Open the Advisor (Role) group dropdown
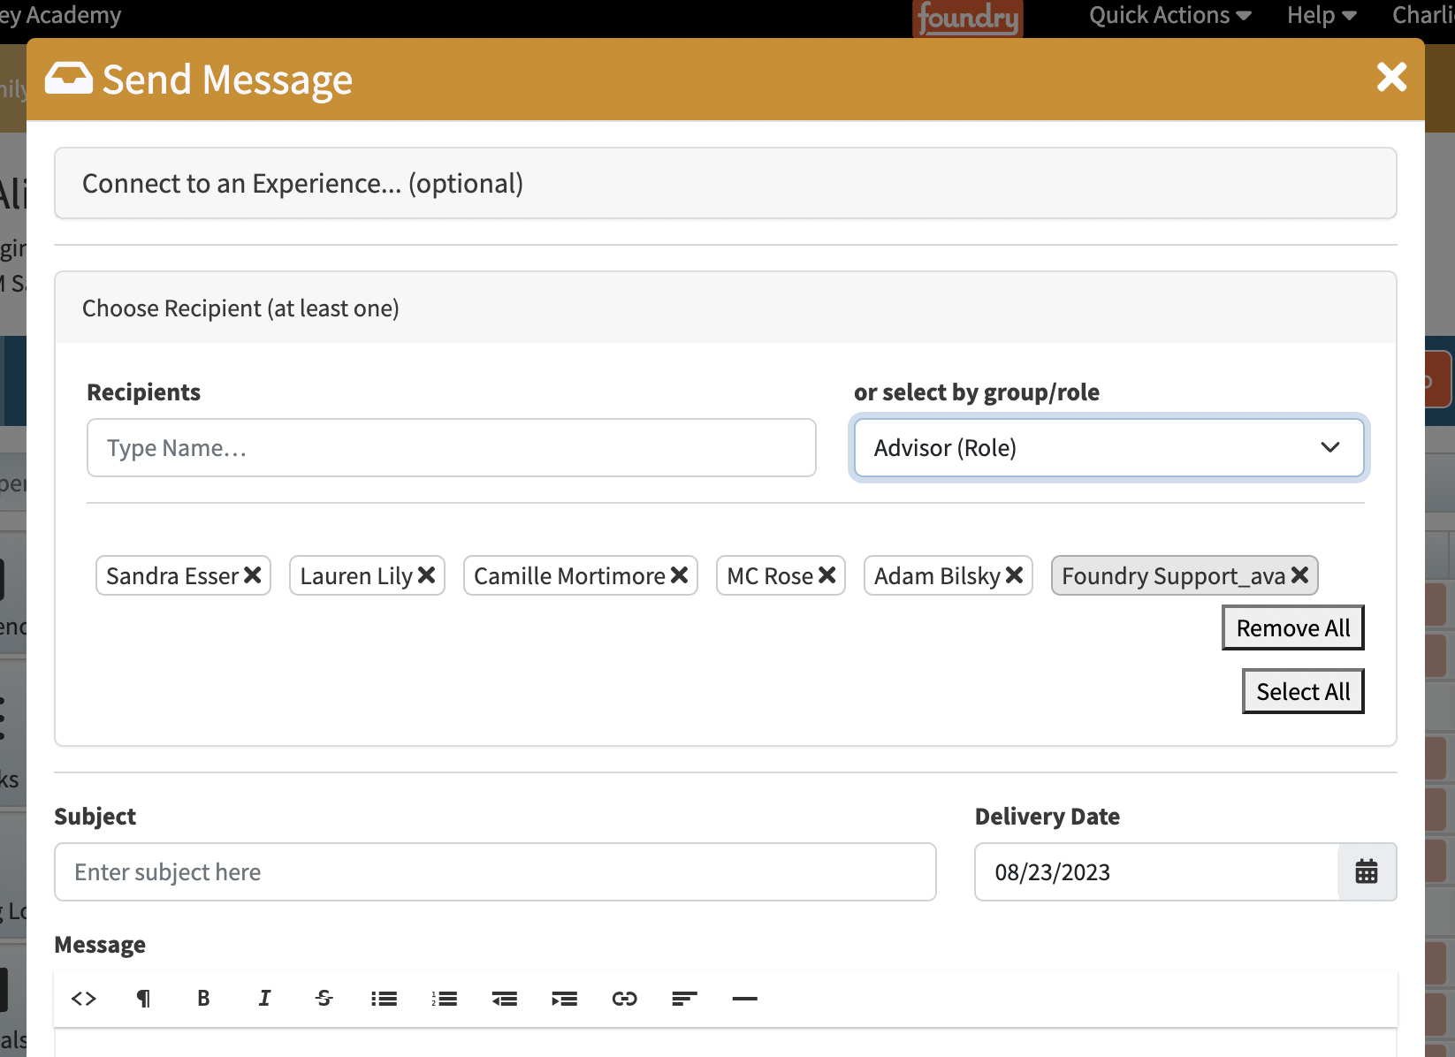The width and height of the screenshot is (1455, 1057). 1108,448
